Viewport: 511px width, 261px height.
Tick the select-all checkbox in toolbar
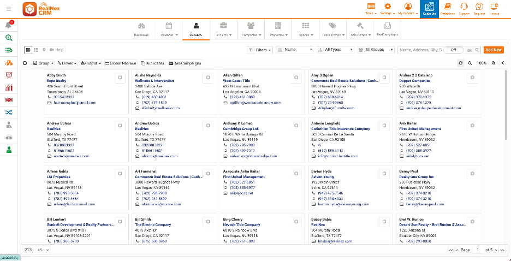(x=25, y=63)
